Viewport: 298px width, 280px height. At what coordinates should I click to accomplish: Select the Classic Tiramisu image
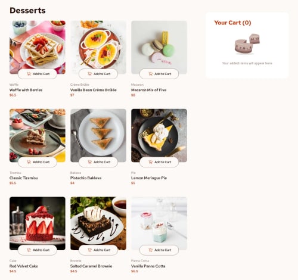(38, 135)
